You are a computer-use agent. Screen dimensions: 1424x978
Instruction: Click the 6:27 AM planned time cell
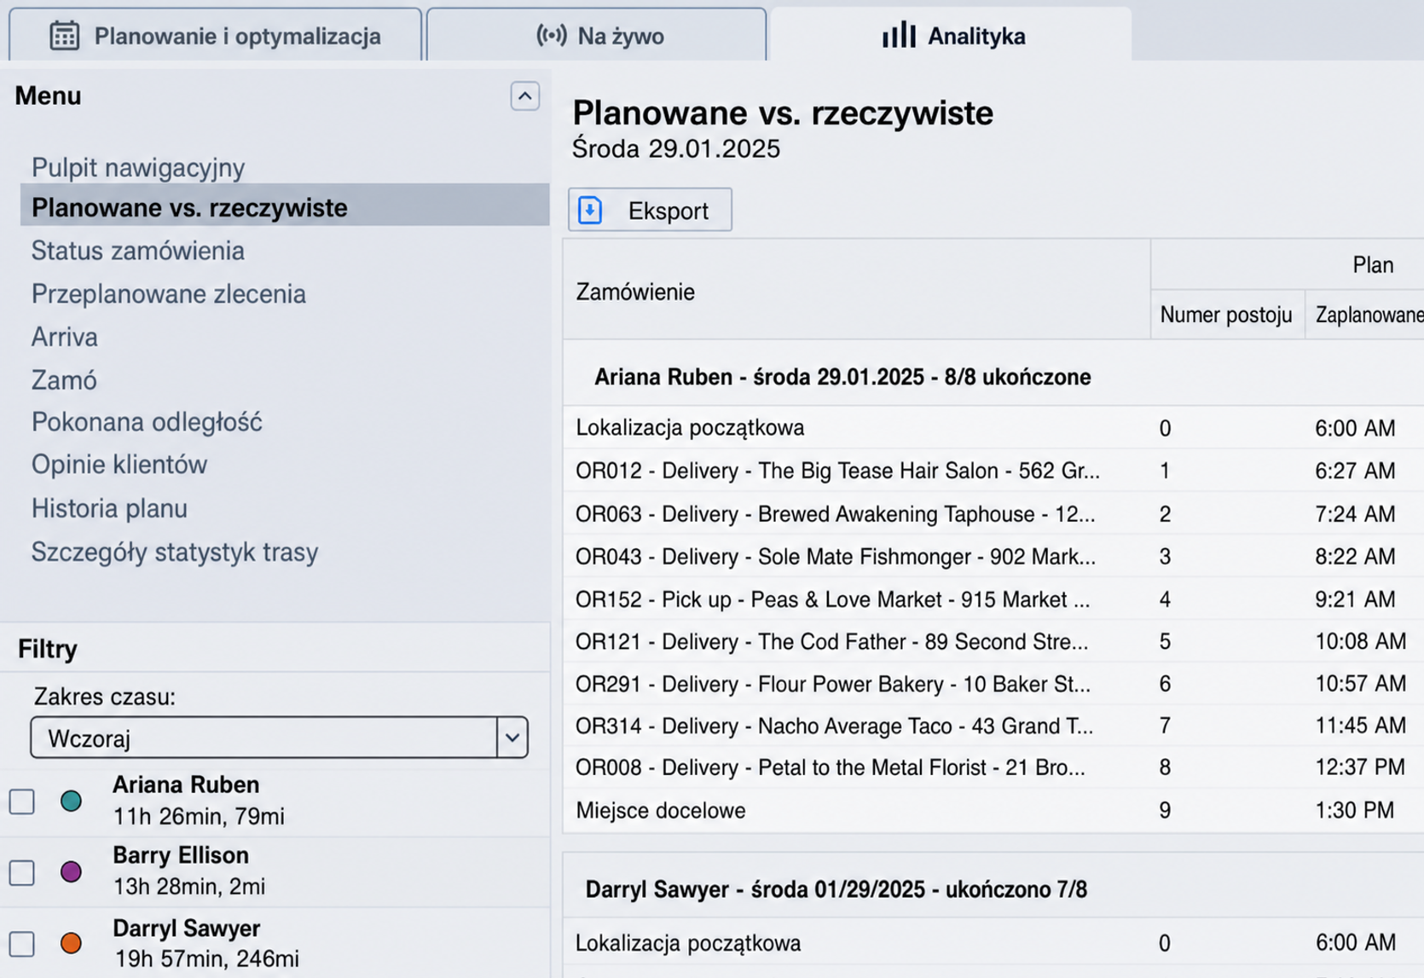pos(1355,471)
